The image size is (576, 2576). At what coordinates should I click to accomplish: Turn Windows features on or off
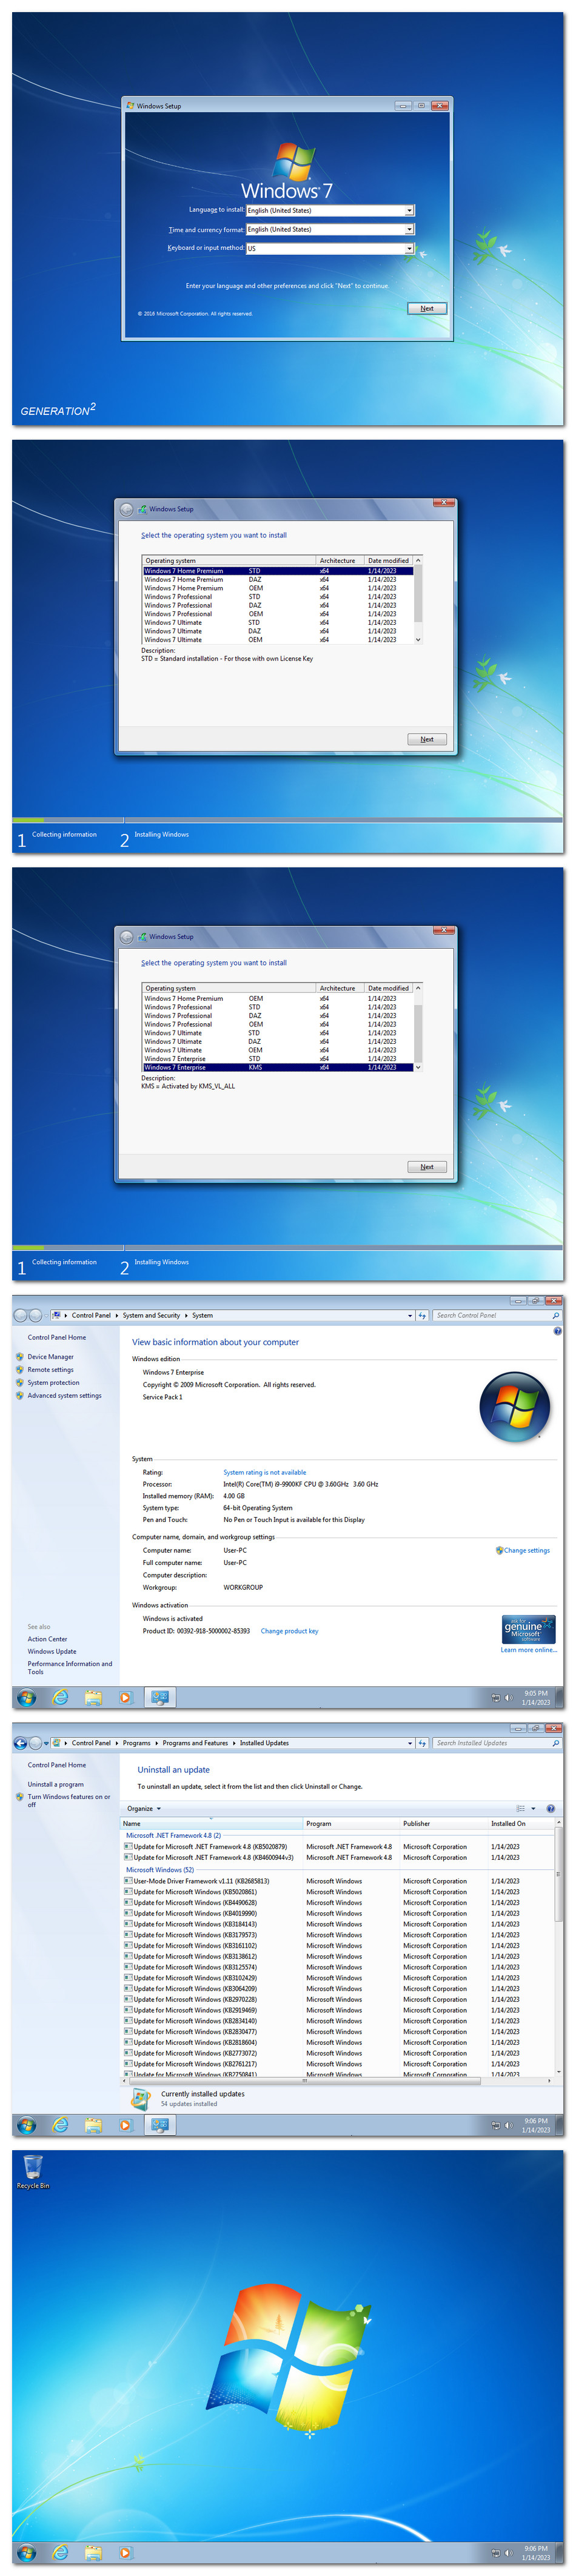pyautogui.click(x=68, y=1801)
